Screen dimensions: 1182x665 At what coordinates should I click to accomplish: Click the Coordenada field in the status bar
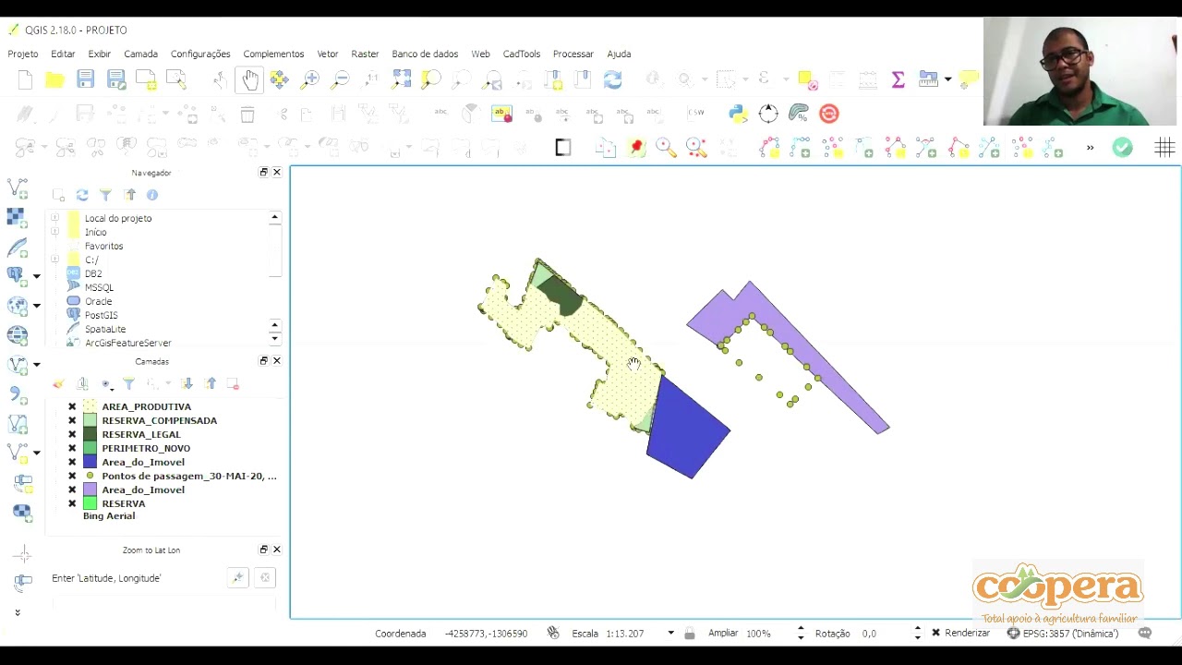487,634
